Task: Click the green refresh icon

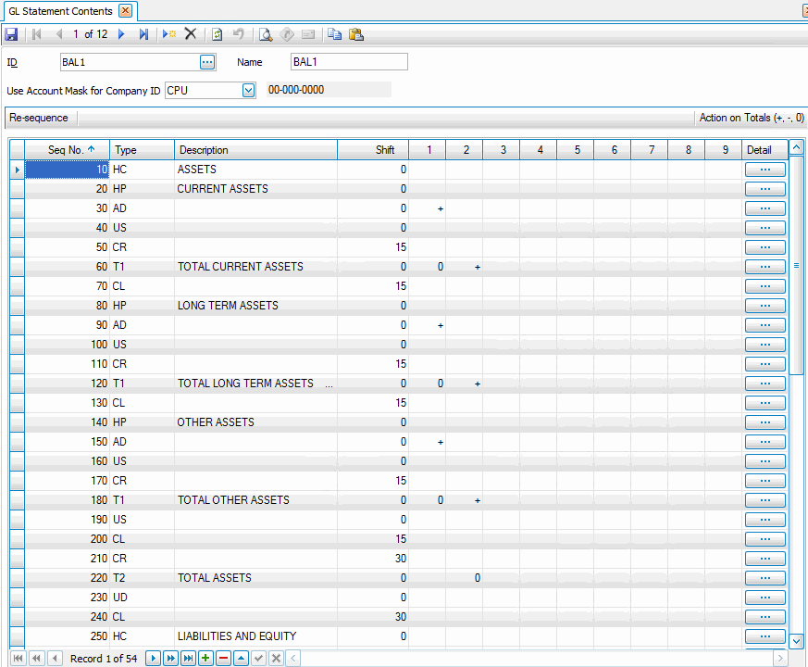Action: pos(217,34)
